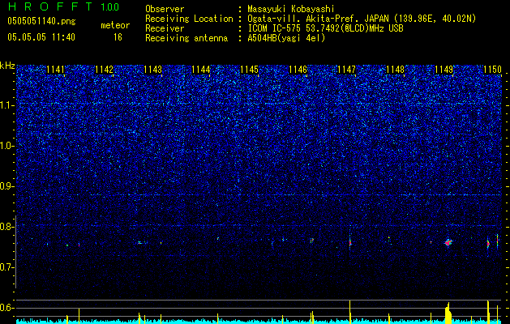
Task: Click the 1147 time marker
Action: [347, 70]
